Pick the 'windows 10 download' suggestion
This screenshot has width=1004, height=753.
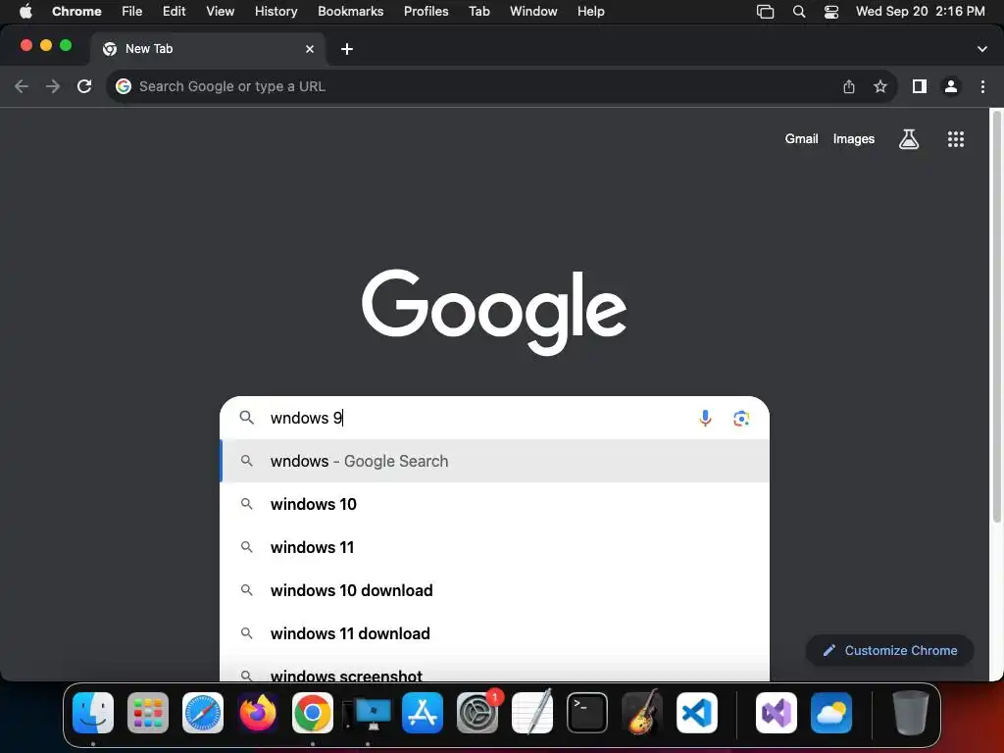[x=494, y=590]
